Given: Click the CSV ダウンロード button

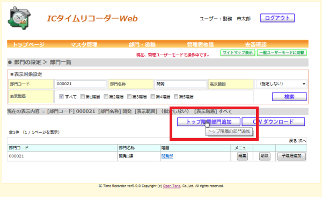Looking at the screenshot, I should click(273, 122).
